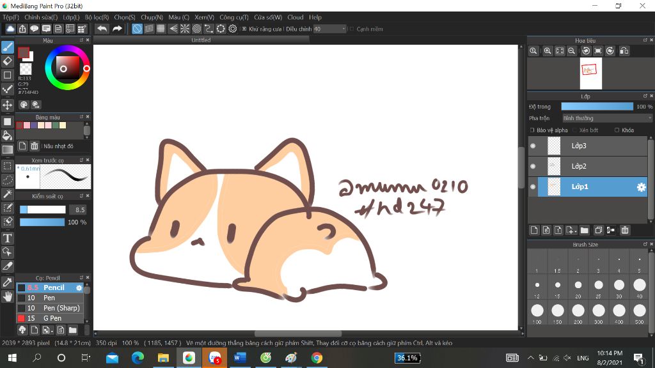Select the Bucket fill tool
This screenshot has height=368, width=655.
click(8, 135)
